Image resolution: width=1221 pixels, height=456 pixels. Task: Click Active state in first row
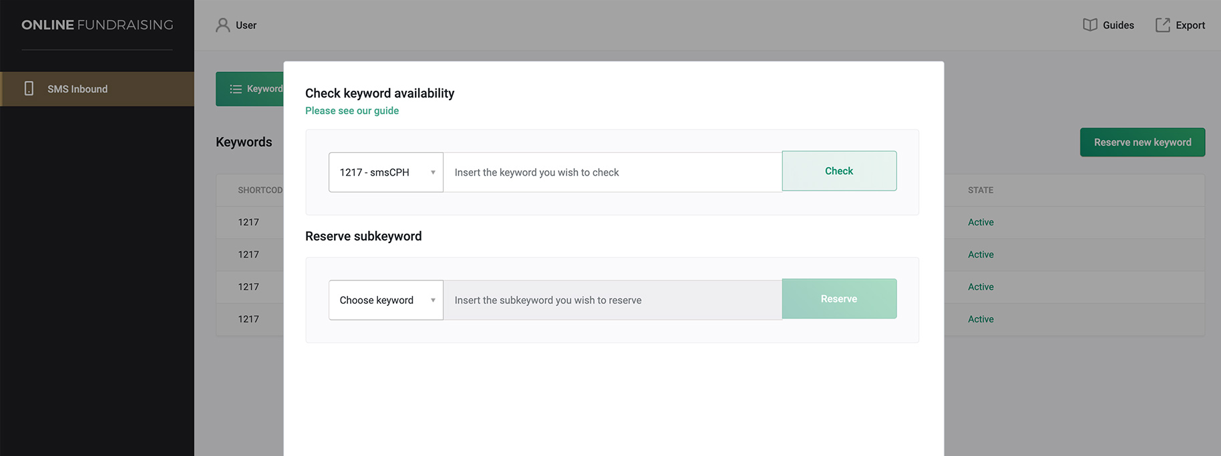981,222
